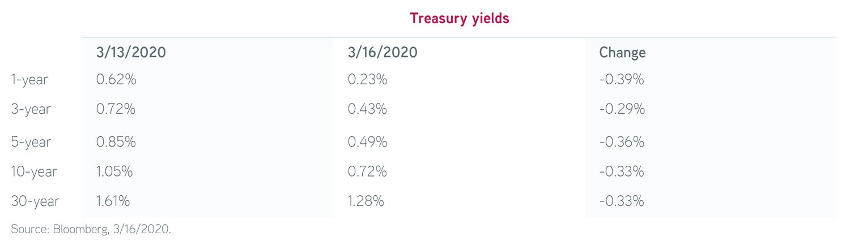Select the 10-year row label
This screenshot has width=850, height=249.
point(34,171)
